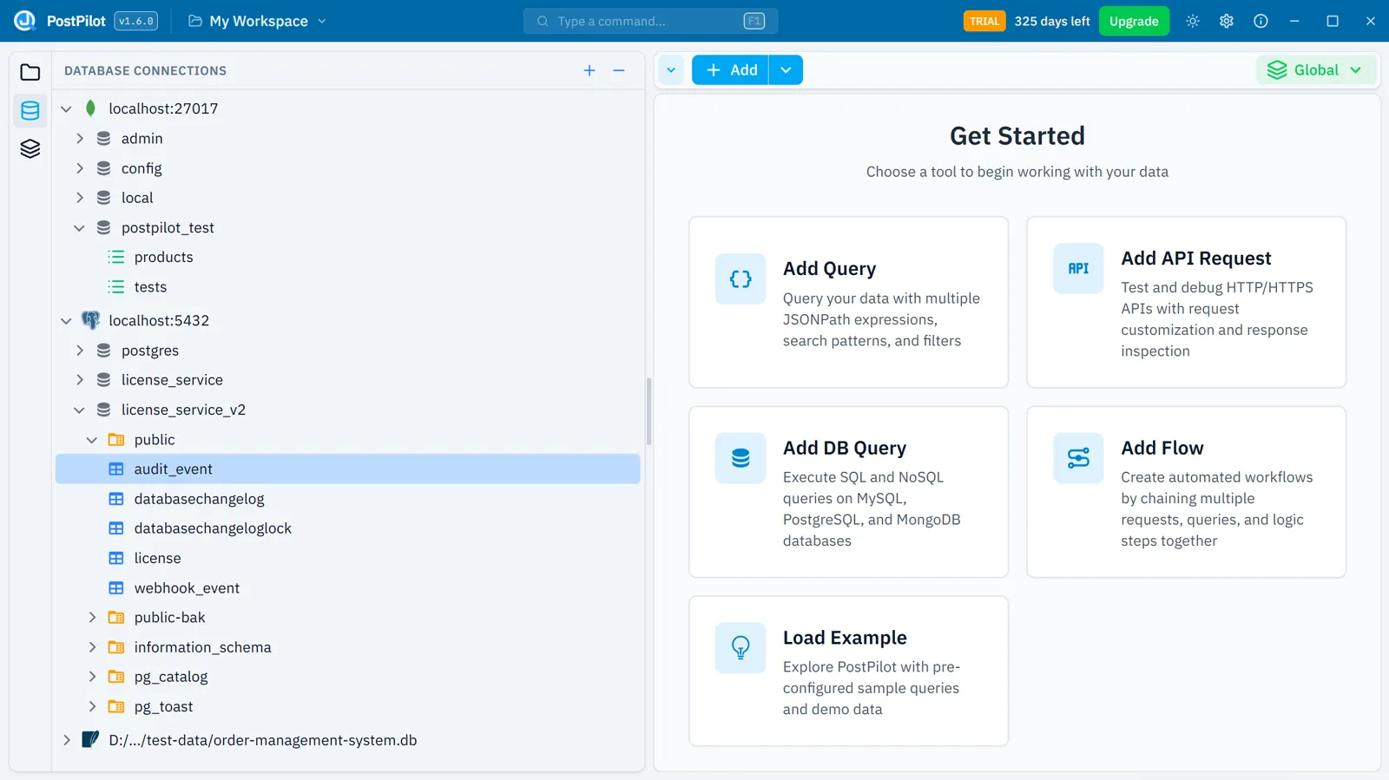Collapse the public schema
The width and height of the screenshot is (1389, 780).
[92, 440]
